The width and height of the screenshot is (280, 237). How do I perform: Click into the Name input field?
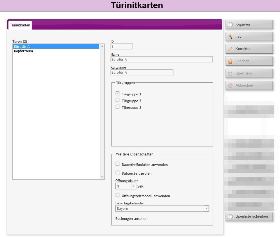[x=162, y=60]
